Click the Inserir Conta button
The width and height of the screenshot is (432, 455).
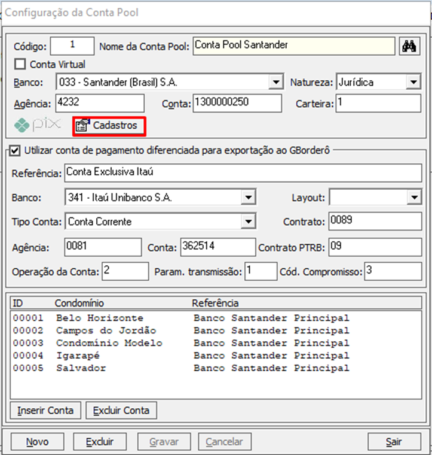pyautogui.click(x=45, y=410)
